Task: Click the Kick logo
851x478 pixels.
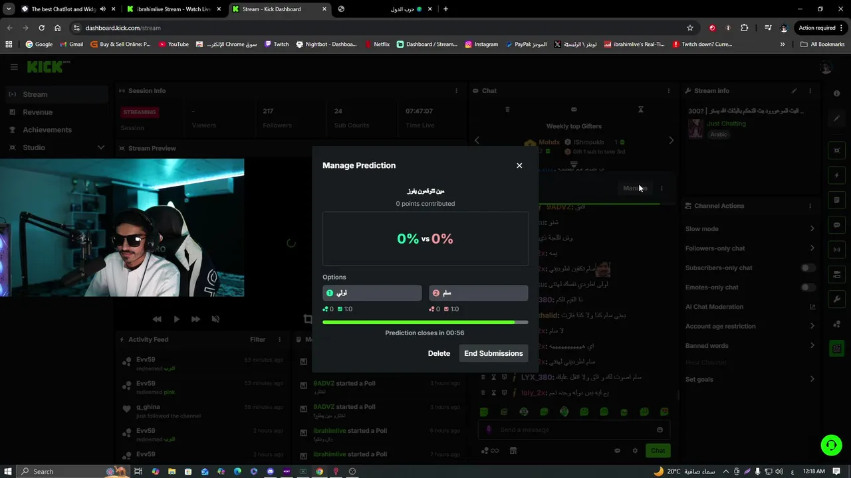Action: (x=48, y=66)
